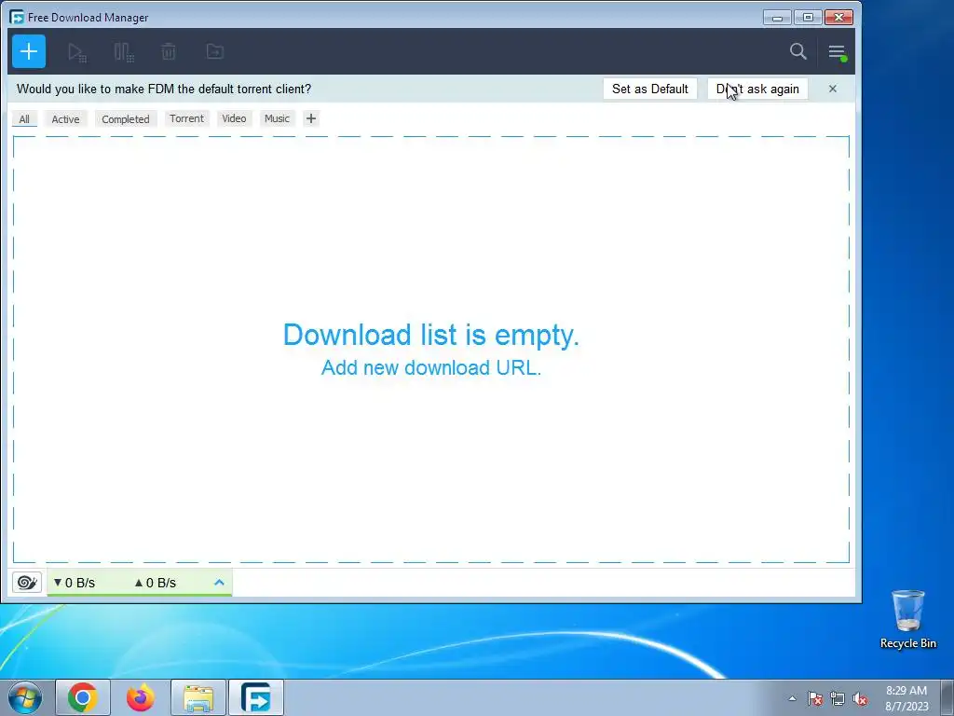Toggle snail mode speed limiter
This screenshot has height=716, width=954.
[x=27, y=583]
